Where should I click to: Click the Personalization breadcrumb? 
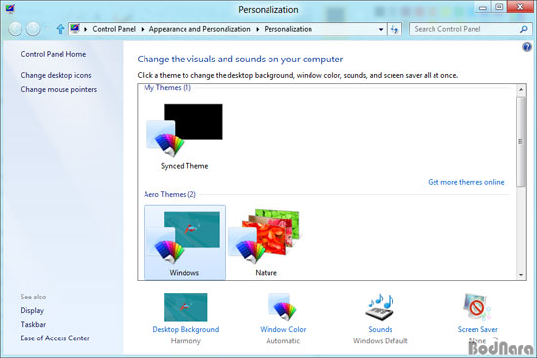point(288,29)
